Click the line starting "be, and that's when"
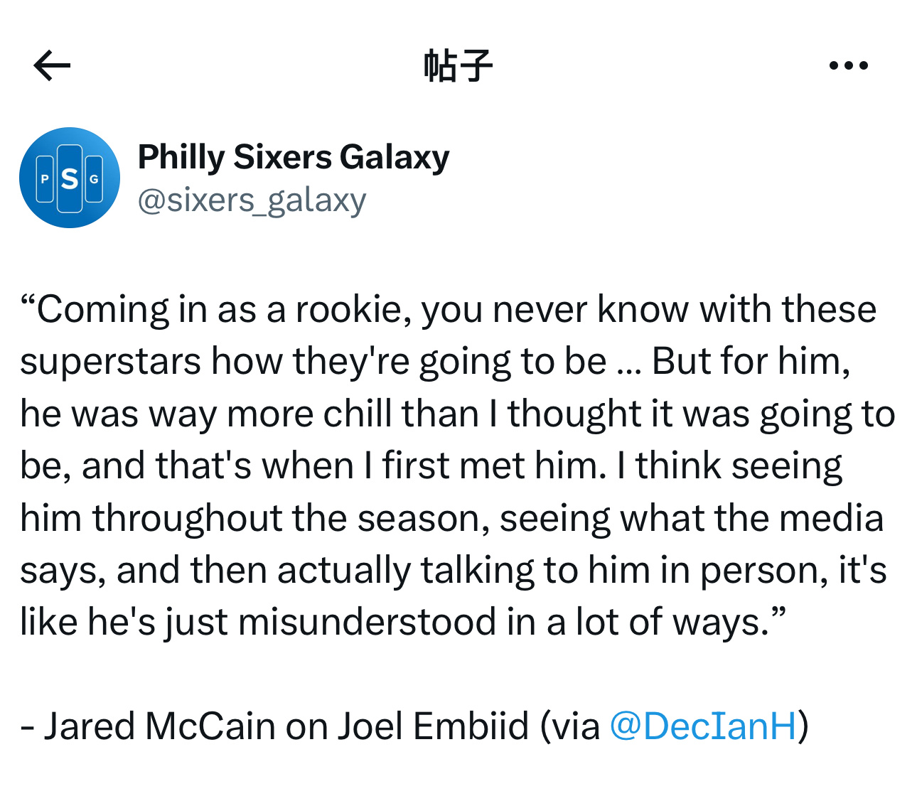The height and width of the screenshot is (796, 917). pos(431,466)
